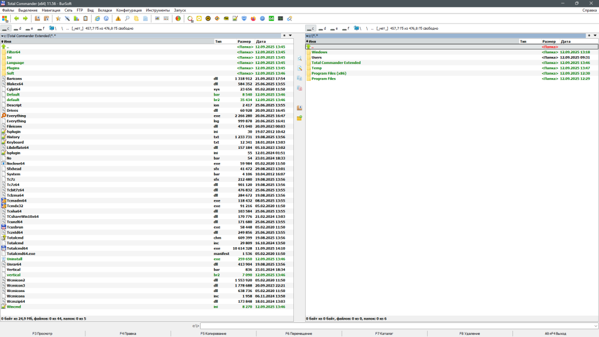599x337 pixels.
Task: Click the command line input field
Action: point(393,326)
